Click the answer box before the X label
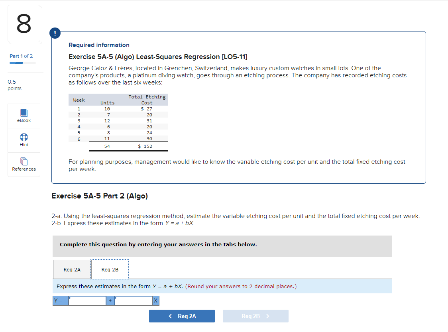Image resolution: width=448 pixels, height=332 pixels. pos(133,301)
